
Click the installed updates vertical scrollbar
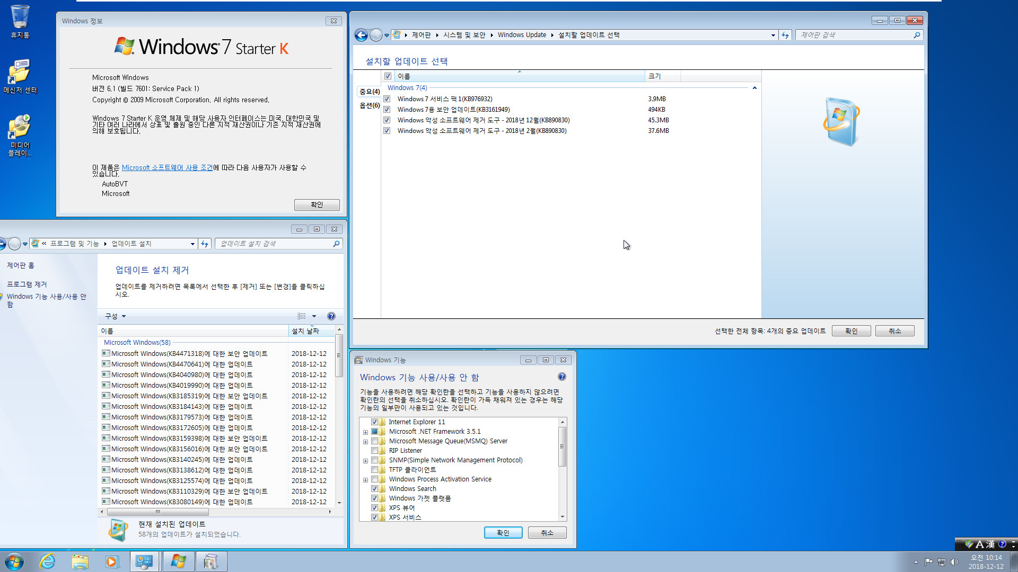click(339, 355)
